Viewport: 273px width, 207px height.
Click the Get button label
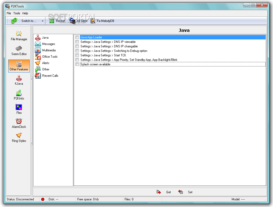pos(168,192)
